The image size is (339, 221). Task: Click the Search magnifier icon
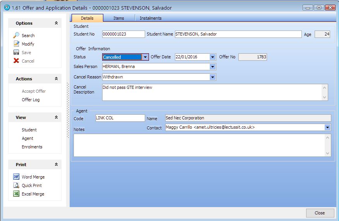pos(16,36)
